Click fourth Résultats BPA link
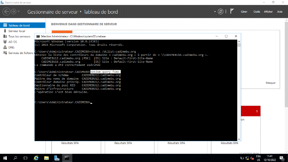The image size is (288, 162). coord(229,143)
